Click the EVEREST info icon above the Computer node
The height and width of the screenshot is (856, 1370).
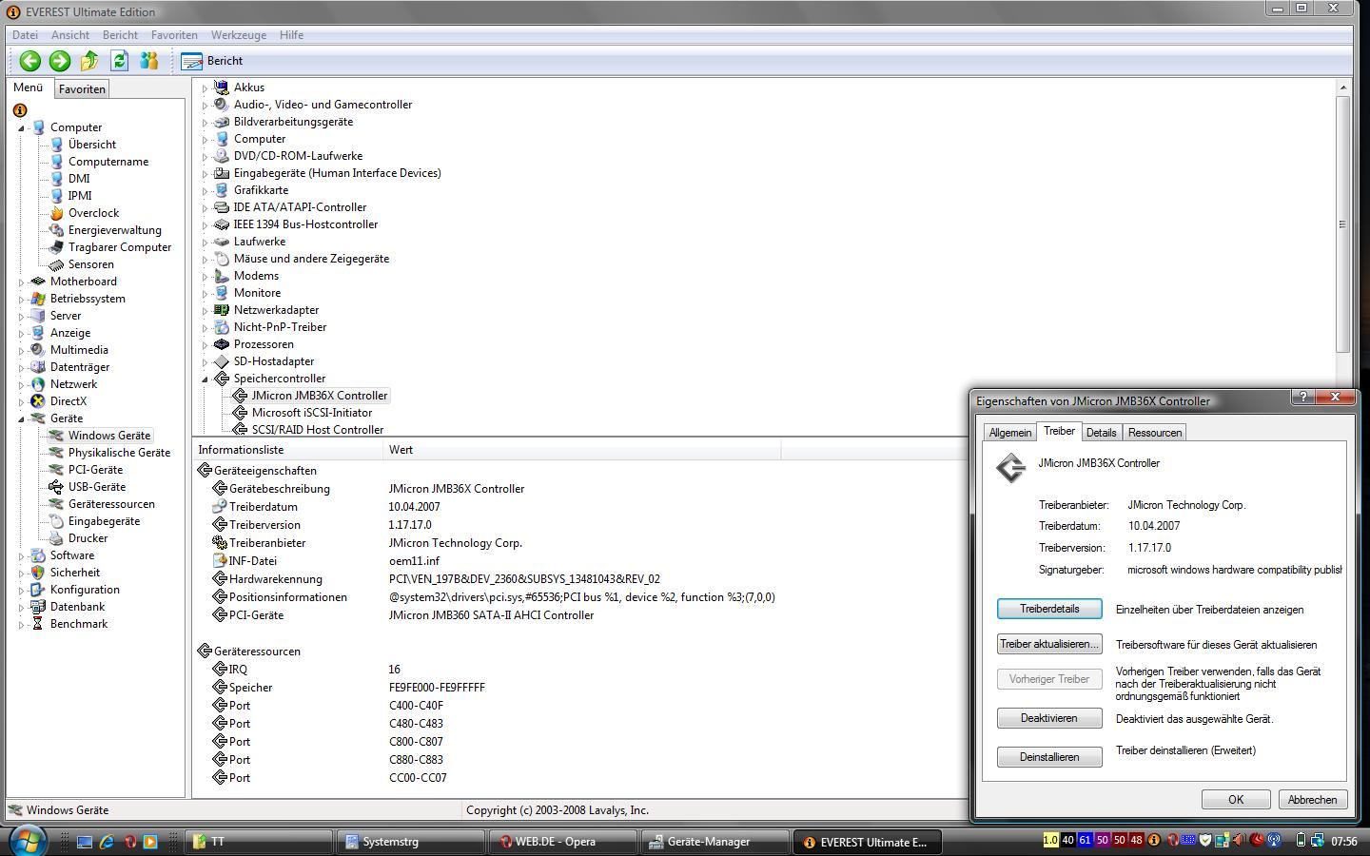[x=19, y=110]
